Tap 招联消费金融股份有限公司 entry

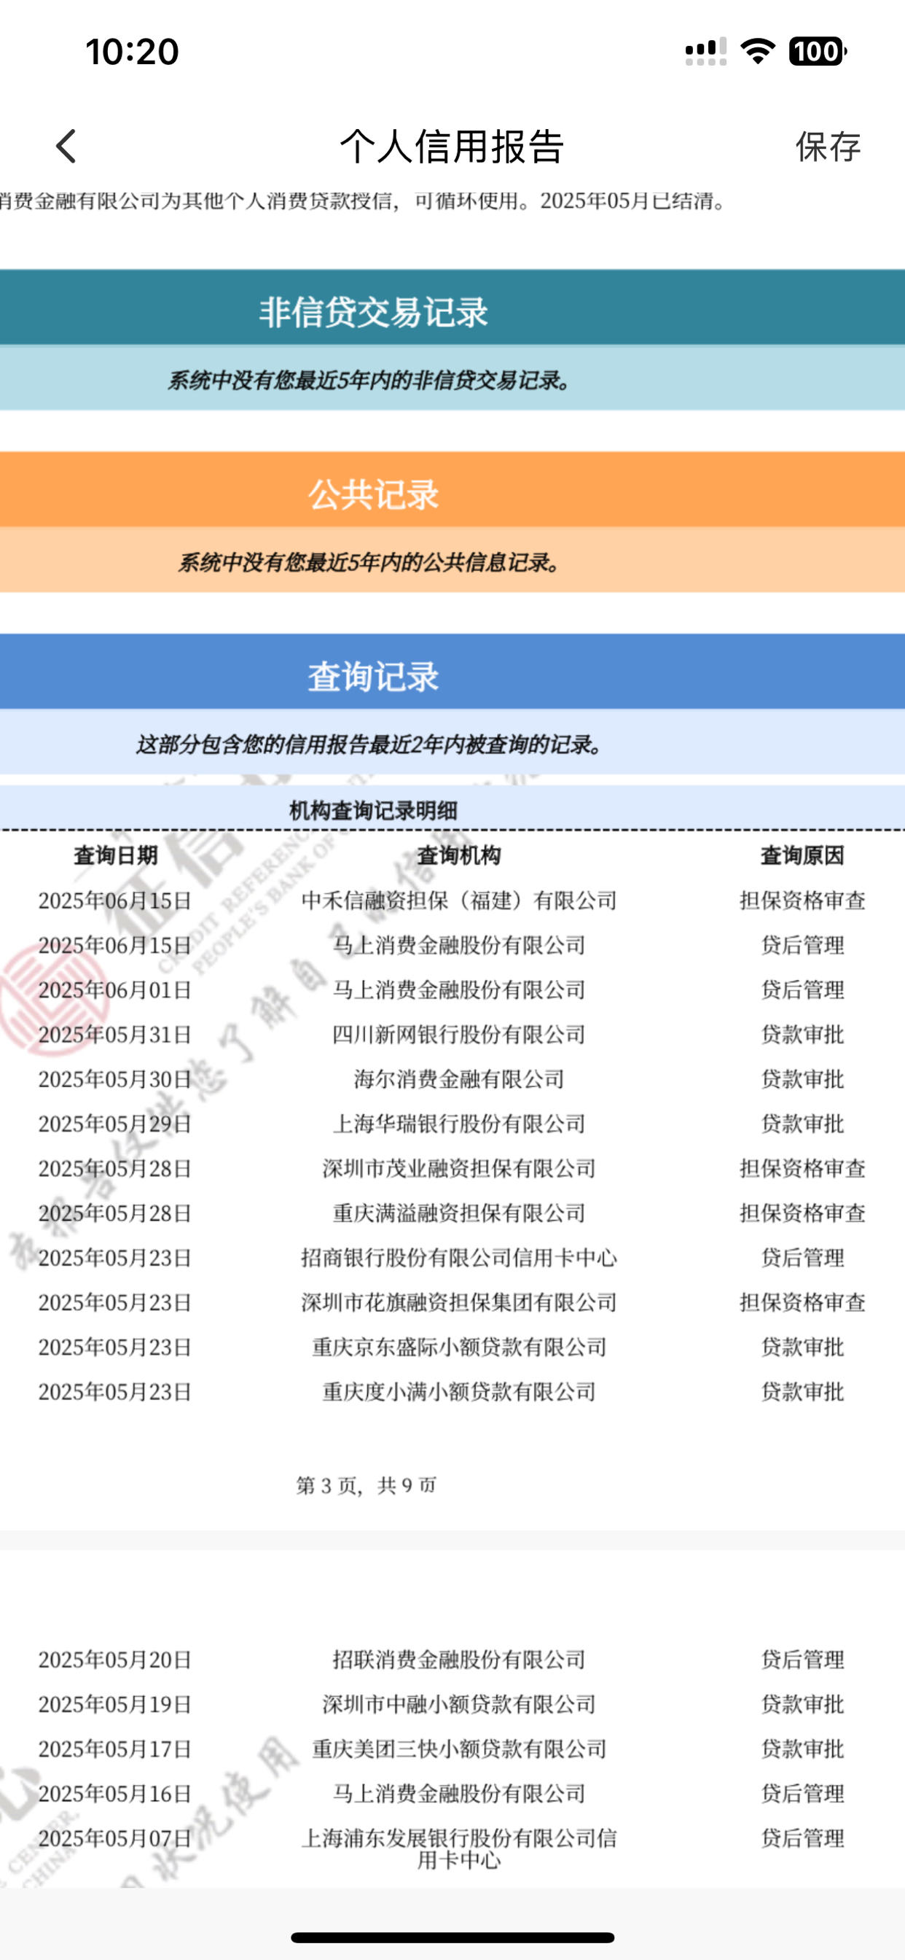point(458,1660)
